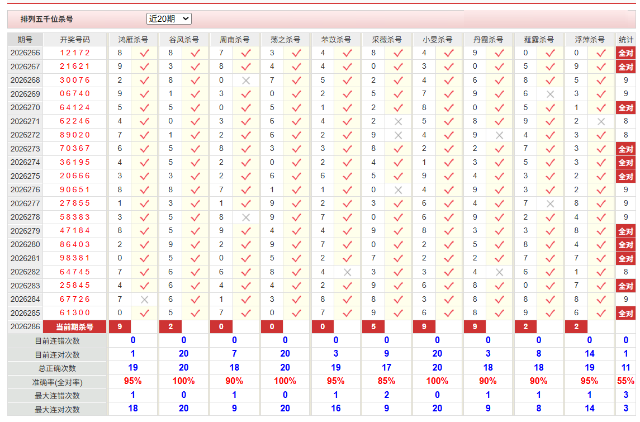This screenshot has height=422, width=640.
Task: Click the 统计 column header
Action: click(625, 40)
